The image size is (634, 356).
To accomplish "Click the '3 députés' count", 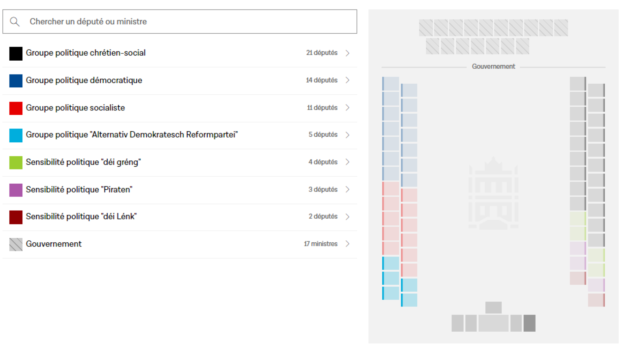I will click(x=323, y=189).
